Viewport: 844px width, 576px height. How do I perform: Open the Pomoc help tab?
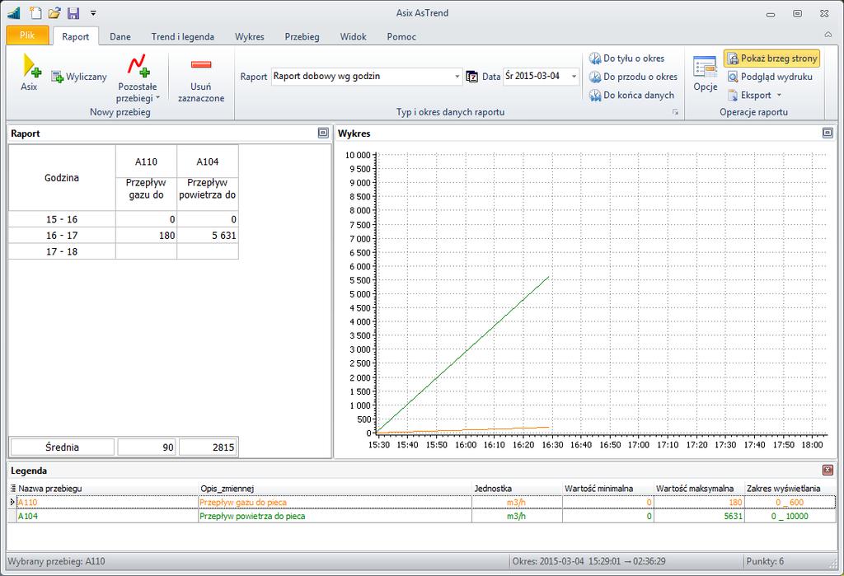click(x=401, y=36)
